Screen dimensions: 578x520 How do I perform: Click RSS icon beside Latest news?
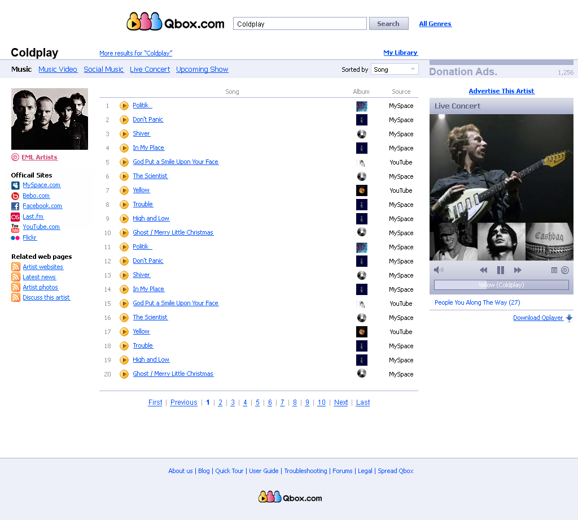click(15, 277)
